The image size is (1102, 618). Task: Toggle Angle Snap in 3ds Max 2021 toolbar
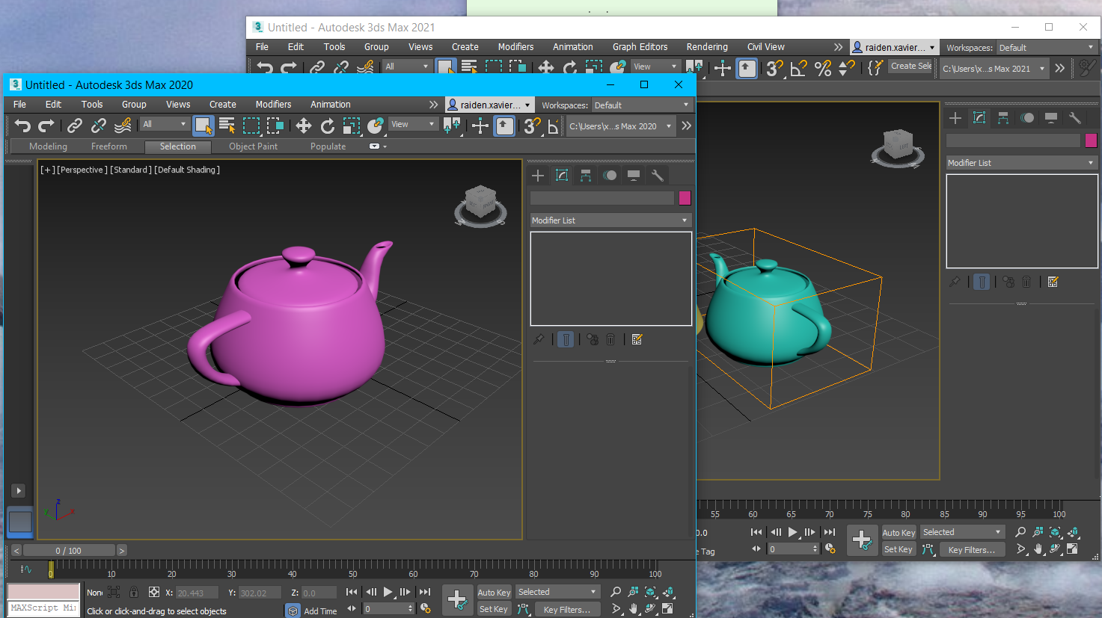point(798,69)
